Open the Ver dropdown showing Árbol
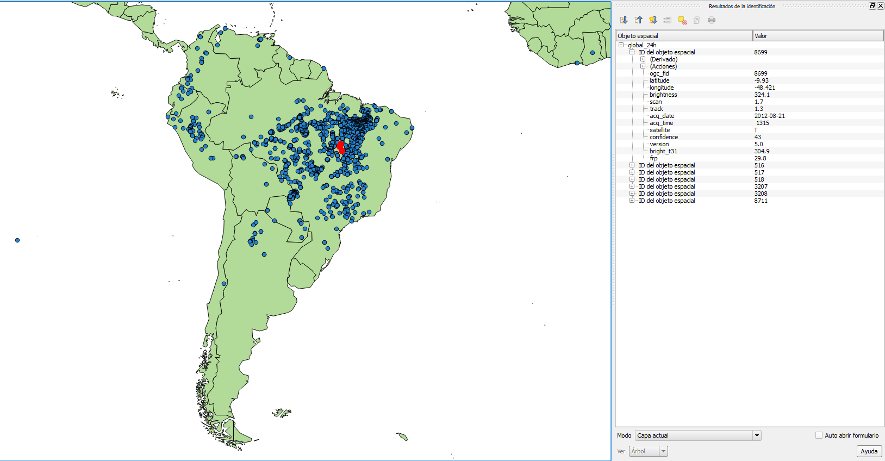Image resolution: width=885 pixels, height=461 pixels. coord(663,451)
